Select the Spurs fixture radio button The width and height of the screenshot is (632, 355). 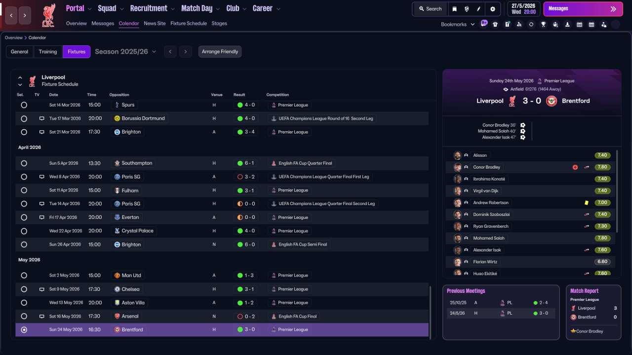tap(24, 105)
